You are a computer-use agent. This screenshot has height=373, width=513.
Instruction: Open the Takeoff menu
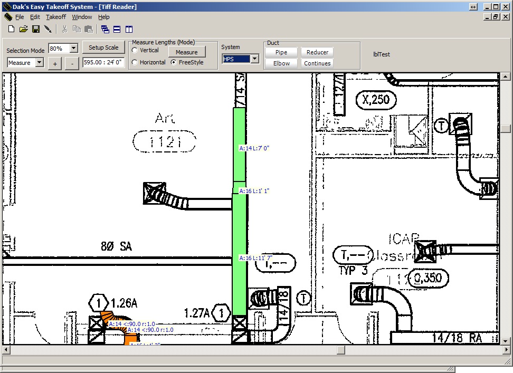56,17
